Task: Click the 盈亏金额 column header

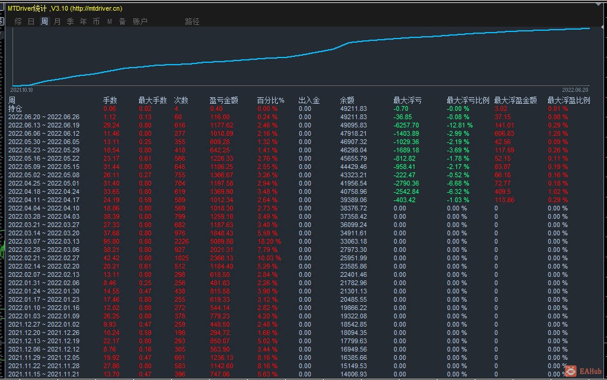Action: point(223,101)
